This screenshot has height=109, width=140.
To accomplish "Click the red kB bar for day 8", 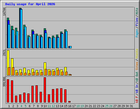I will (37, 94).
